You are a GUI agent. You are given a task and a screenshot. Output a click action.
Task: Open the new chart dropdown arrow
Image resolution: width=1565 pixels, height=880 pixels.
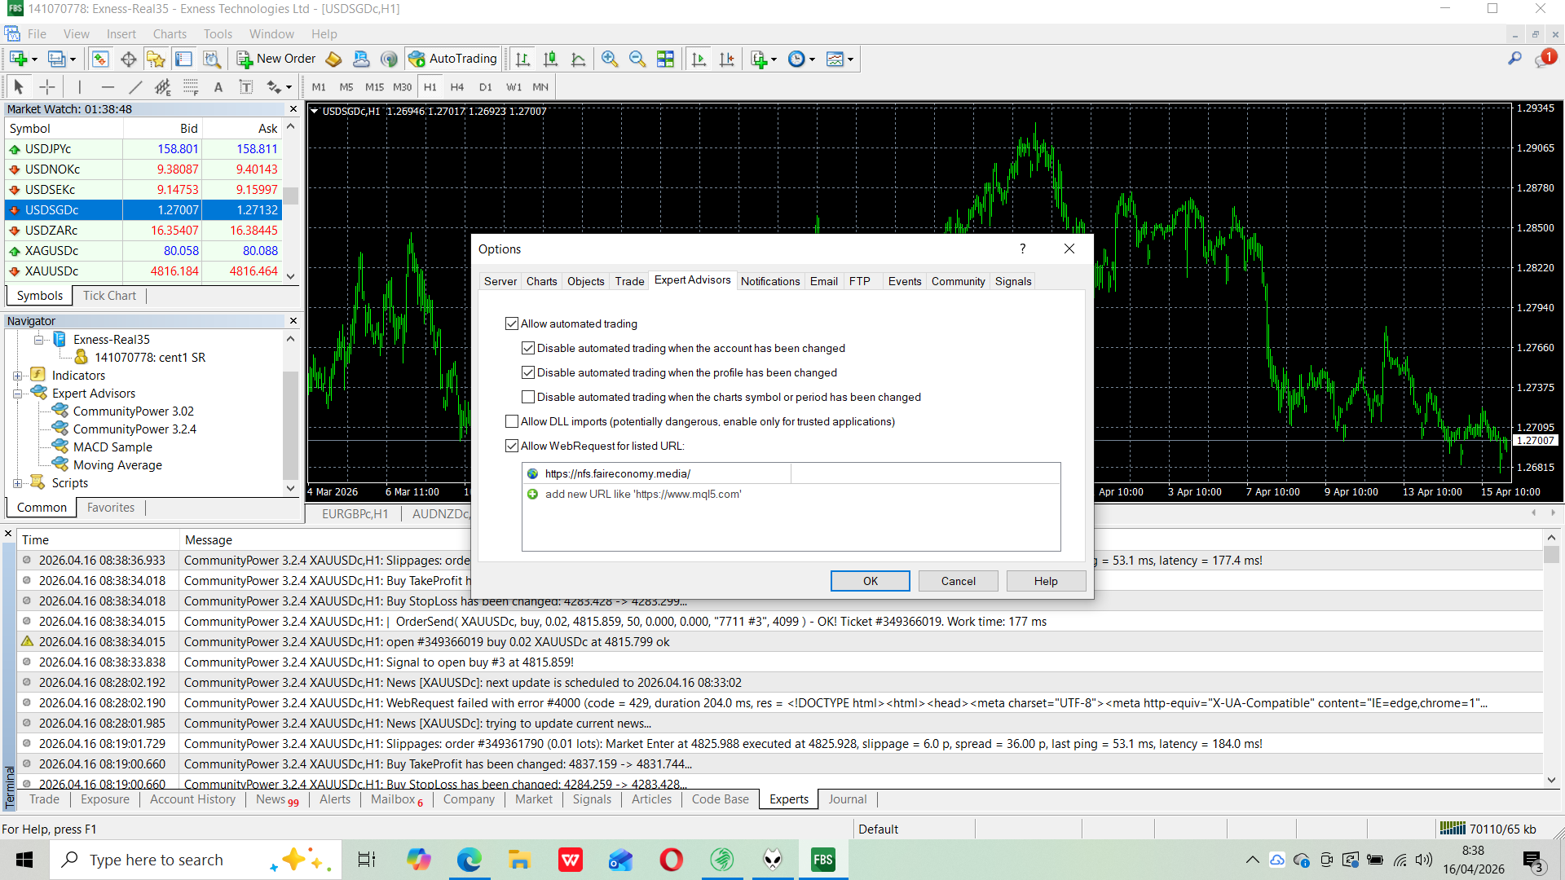pyautogui.click(x=34, y=59)
